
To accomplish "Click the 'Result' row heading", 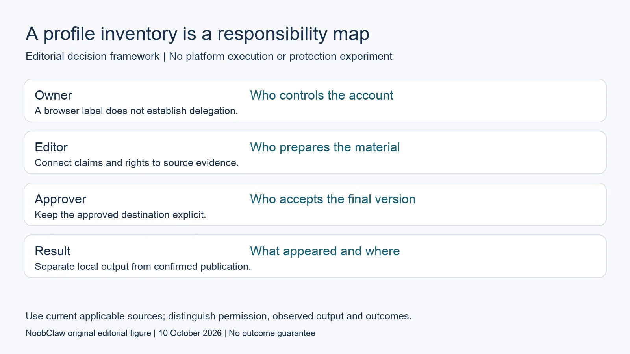I will coord(52,251).
